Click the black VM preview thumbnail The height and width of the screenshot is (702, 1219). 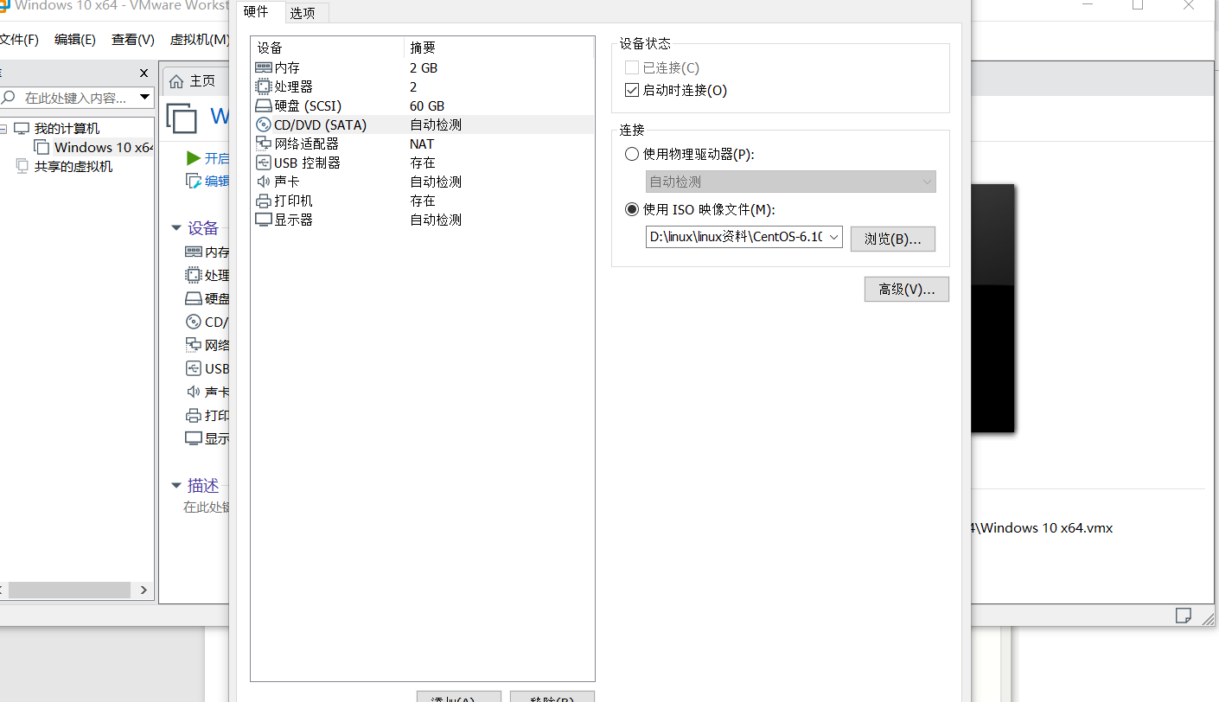point(992,308)
